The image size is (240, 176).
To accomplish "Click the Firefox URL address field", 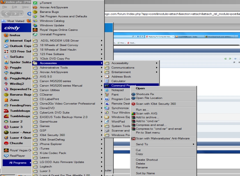I will (172, 14).
